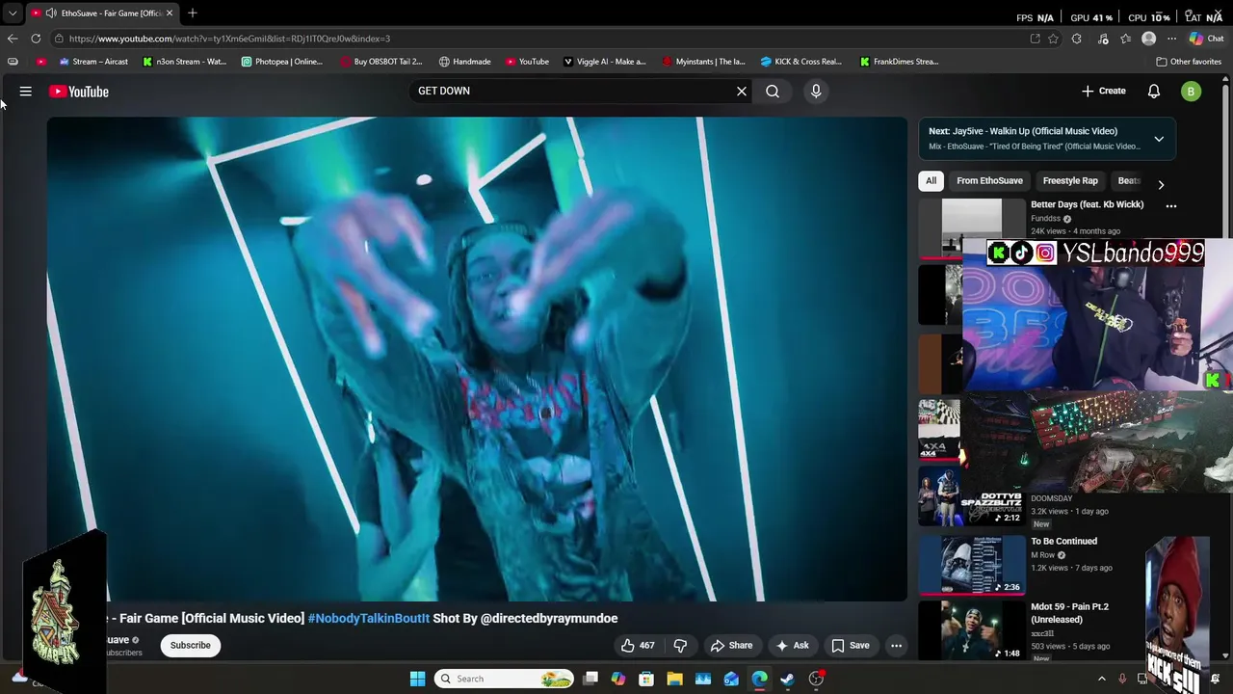Open Microsoft Store from taskbar

point(646,679)
